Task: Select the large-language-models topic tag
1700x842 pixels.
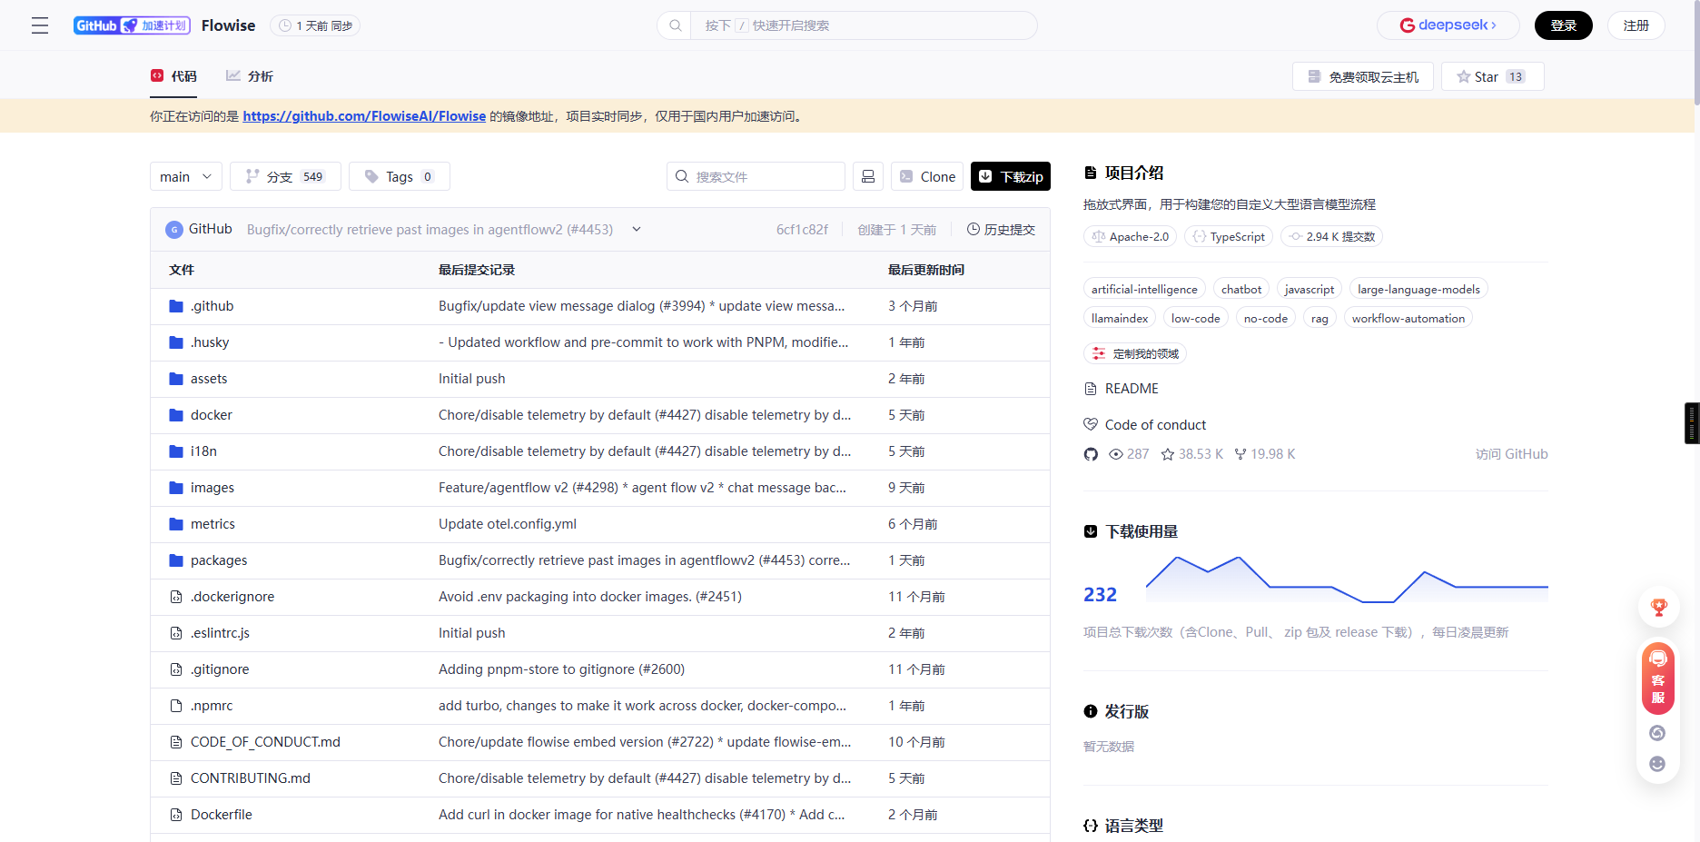Action: coord(1418,289)
